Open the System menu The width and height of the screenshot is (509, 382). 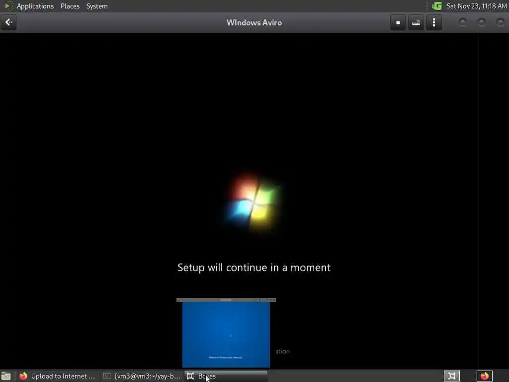tap(97, 6)
